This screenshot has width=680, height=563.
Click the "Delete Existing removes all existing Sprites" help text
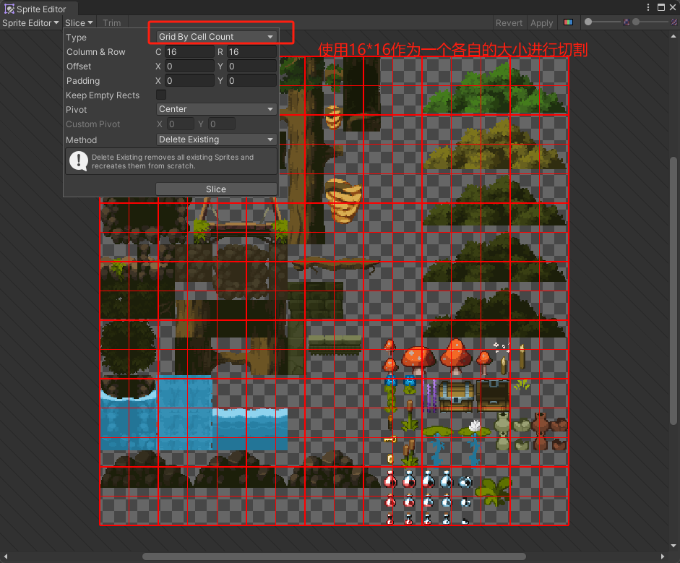[x=173, y=161]
